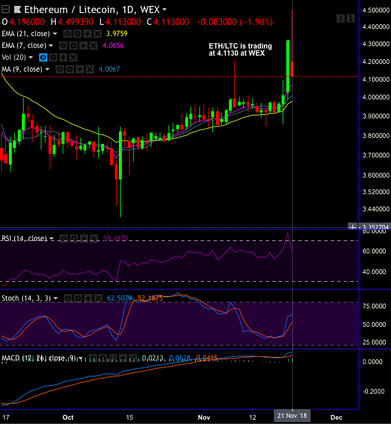Click the open price value 4.196000
Image resolution: width=391 pixels, height=425 pixels.
click(27, 22)
